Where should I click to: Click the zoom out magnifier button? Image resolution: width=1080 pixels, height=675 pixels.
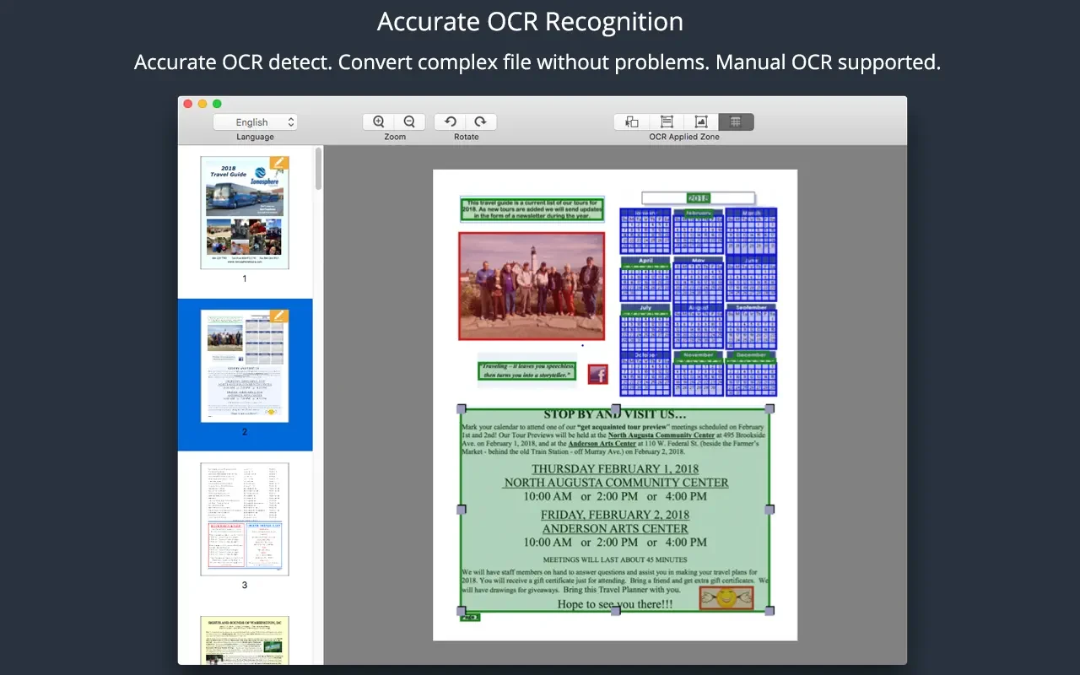point(409,121)
